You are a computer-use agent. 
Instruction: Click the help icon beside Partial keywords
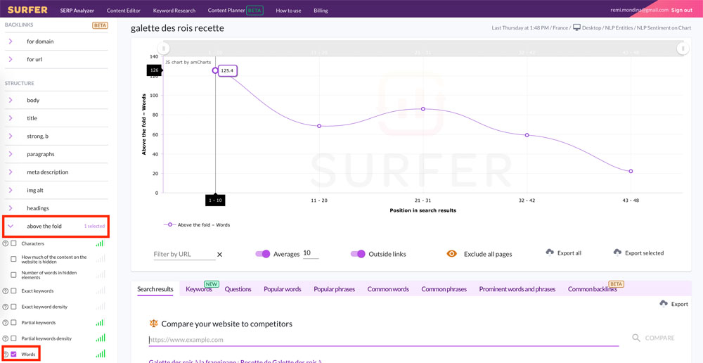[6, 323]
